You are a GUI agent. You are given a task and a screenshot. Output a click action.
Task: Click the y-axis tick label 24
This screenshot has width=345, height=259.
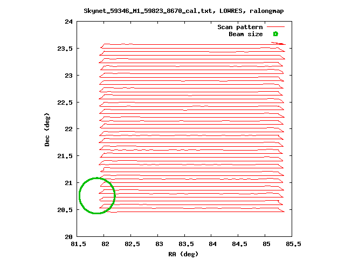[x=68, y=22]
